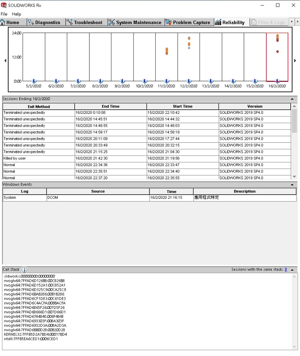This screenshot has height=356, width=300.
Task: Click sessions list scrollbar up arrow
Action: [294, 106]
